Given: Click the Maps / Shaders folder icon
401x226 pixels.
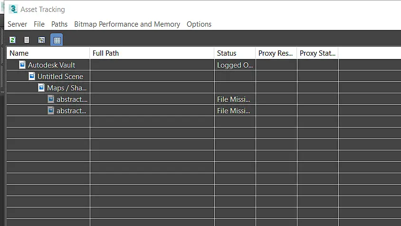Looking at the screenshot, I should pyautogui.click(x=41, y=88).
